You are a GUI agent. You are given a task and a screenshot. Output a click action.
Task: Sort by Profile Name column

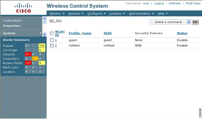(x=80, y=33)
